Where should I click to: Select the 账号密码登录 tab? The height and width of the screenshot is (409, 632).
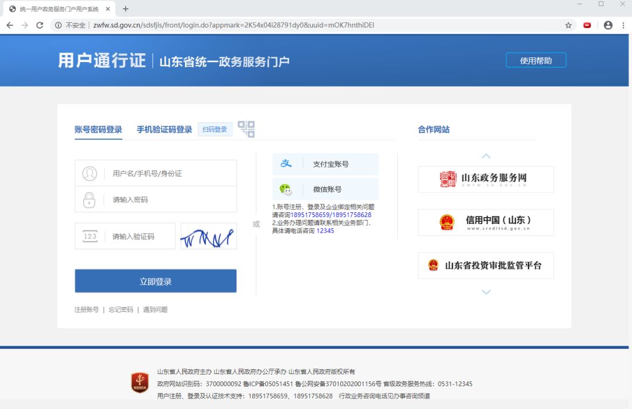coord(98,130)
